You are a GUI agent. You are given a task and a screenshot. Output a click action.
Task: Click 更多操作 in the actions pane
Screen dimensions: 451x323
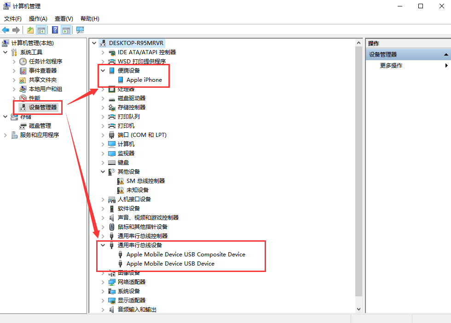click(391, 66)
